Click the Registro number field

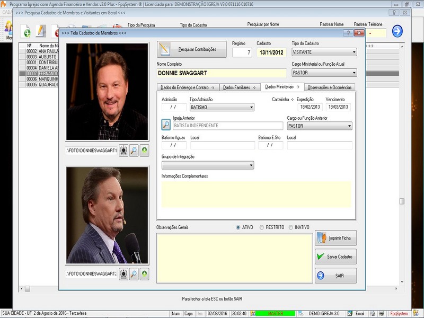coord(242,52)
